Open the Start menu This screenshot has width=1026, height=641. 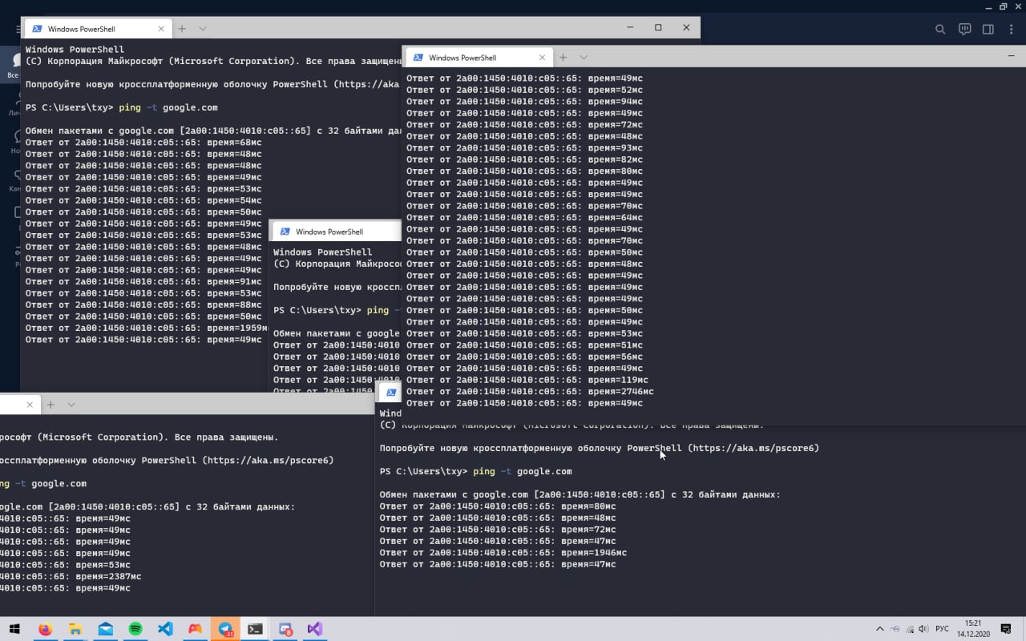[14, 629]
